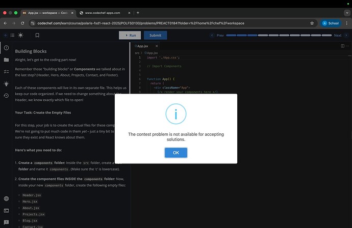This screenshot has width=352, height=228.
Task: Click the Building Blocks heading
Action: [x=31, y=51]
